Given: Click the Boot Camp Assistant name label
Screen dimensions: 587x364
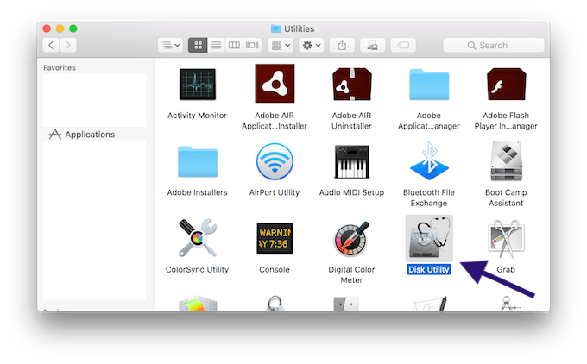Looking at the screenshot, I should (506, 198).
